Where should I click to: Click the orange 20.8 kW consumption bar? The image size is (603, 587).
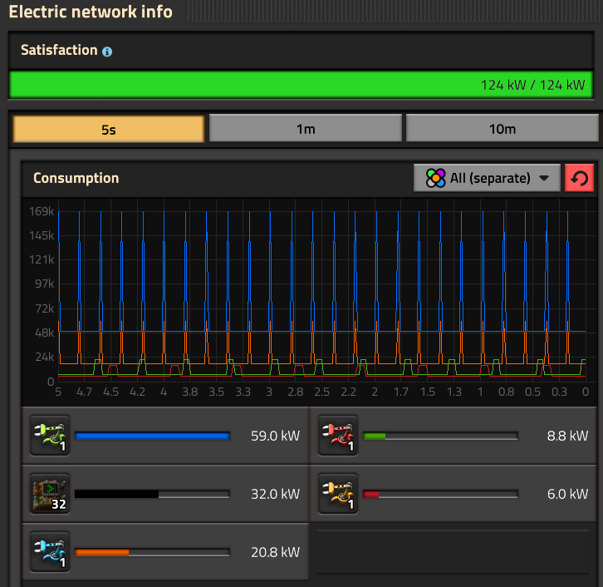pyautogui.click(x=152, y=552)
